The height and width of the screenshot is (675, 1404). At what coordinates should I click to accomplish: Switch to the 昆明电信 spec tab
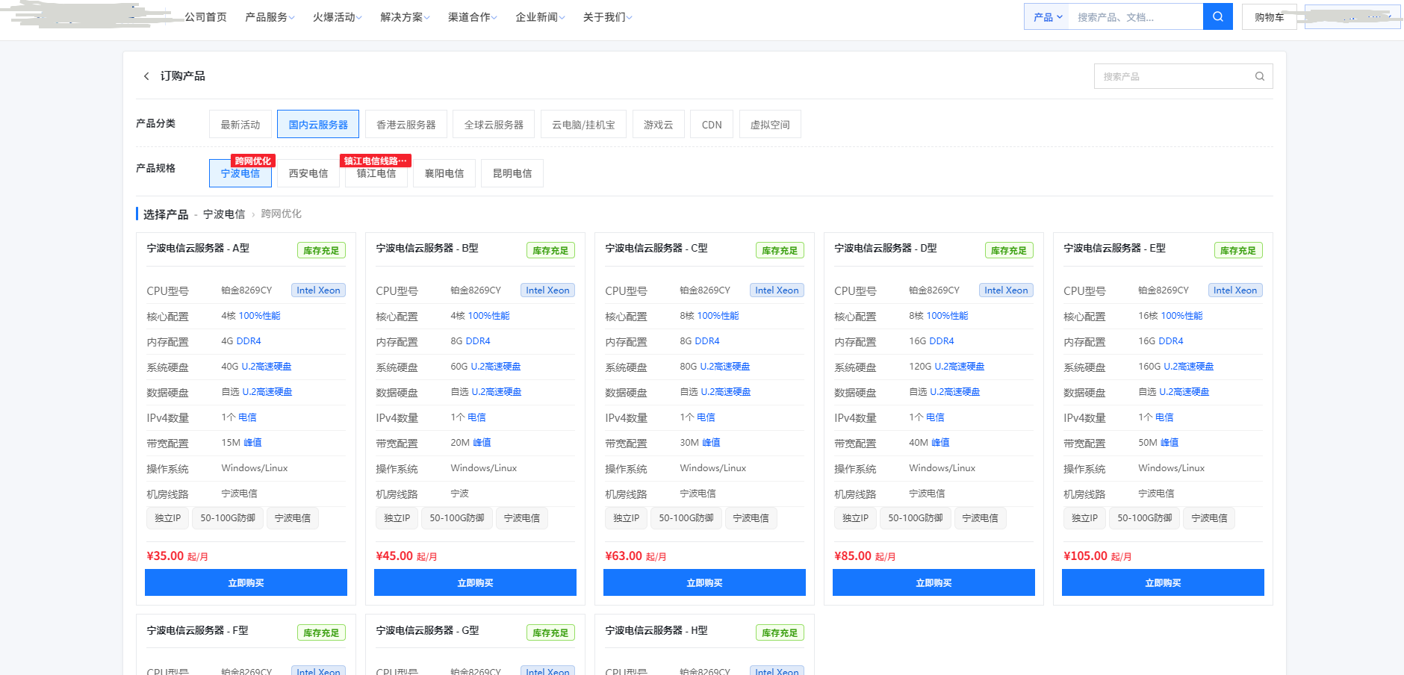(x=512, y=173)
